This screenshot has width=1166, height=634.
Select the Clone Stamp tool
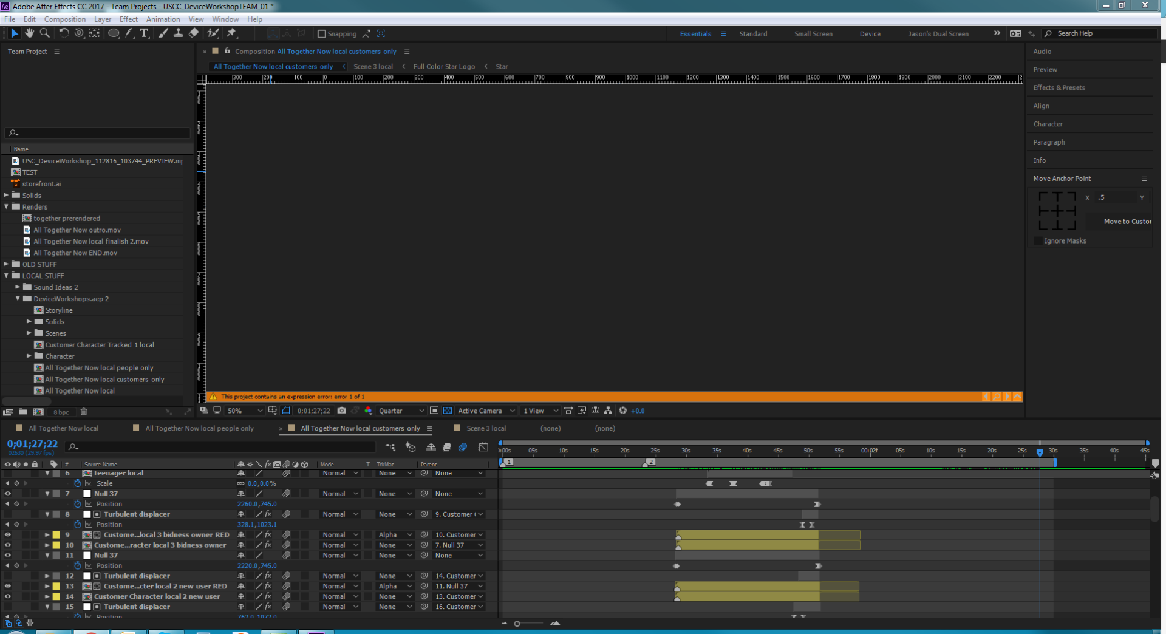[179, 33]
